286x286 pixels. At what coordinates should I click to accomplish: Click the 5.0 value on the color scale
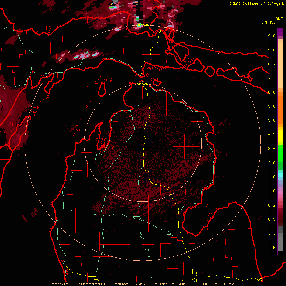pos(272,120)
